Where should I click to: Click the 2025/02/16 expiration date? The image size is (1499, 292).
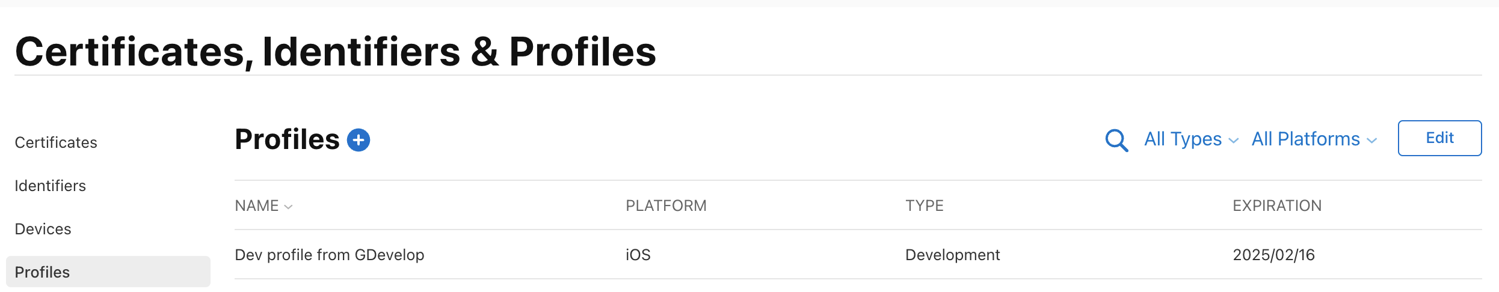(1274, 255)
